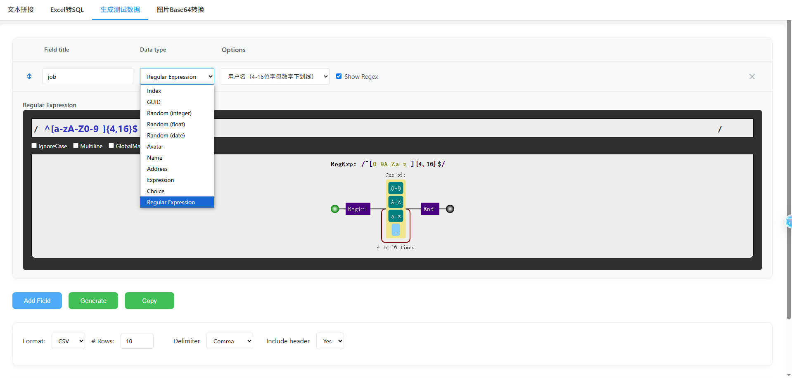
Task: Click the regex pattern input field
Action: click(x=392, y=128)
